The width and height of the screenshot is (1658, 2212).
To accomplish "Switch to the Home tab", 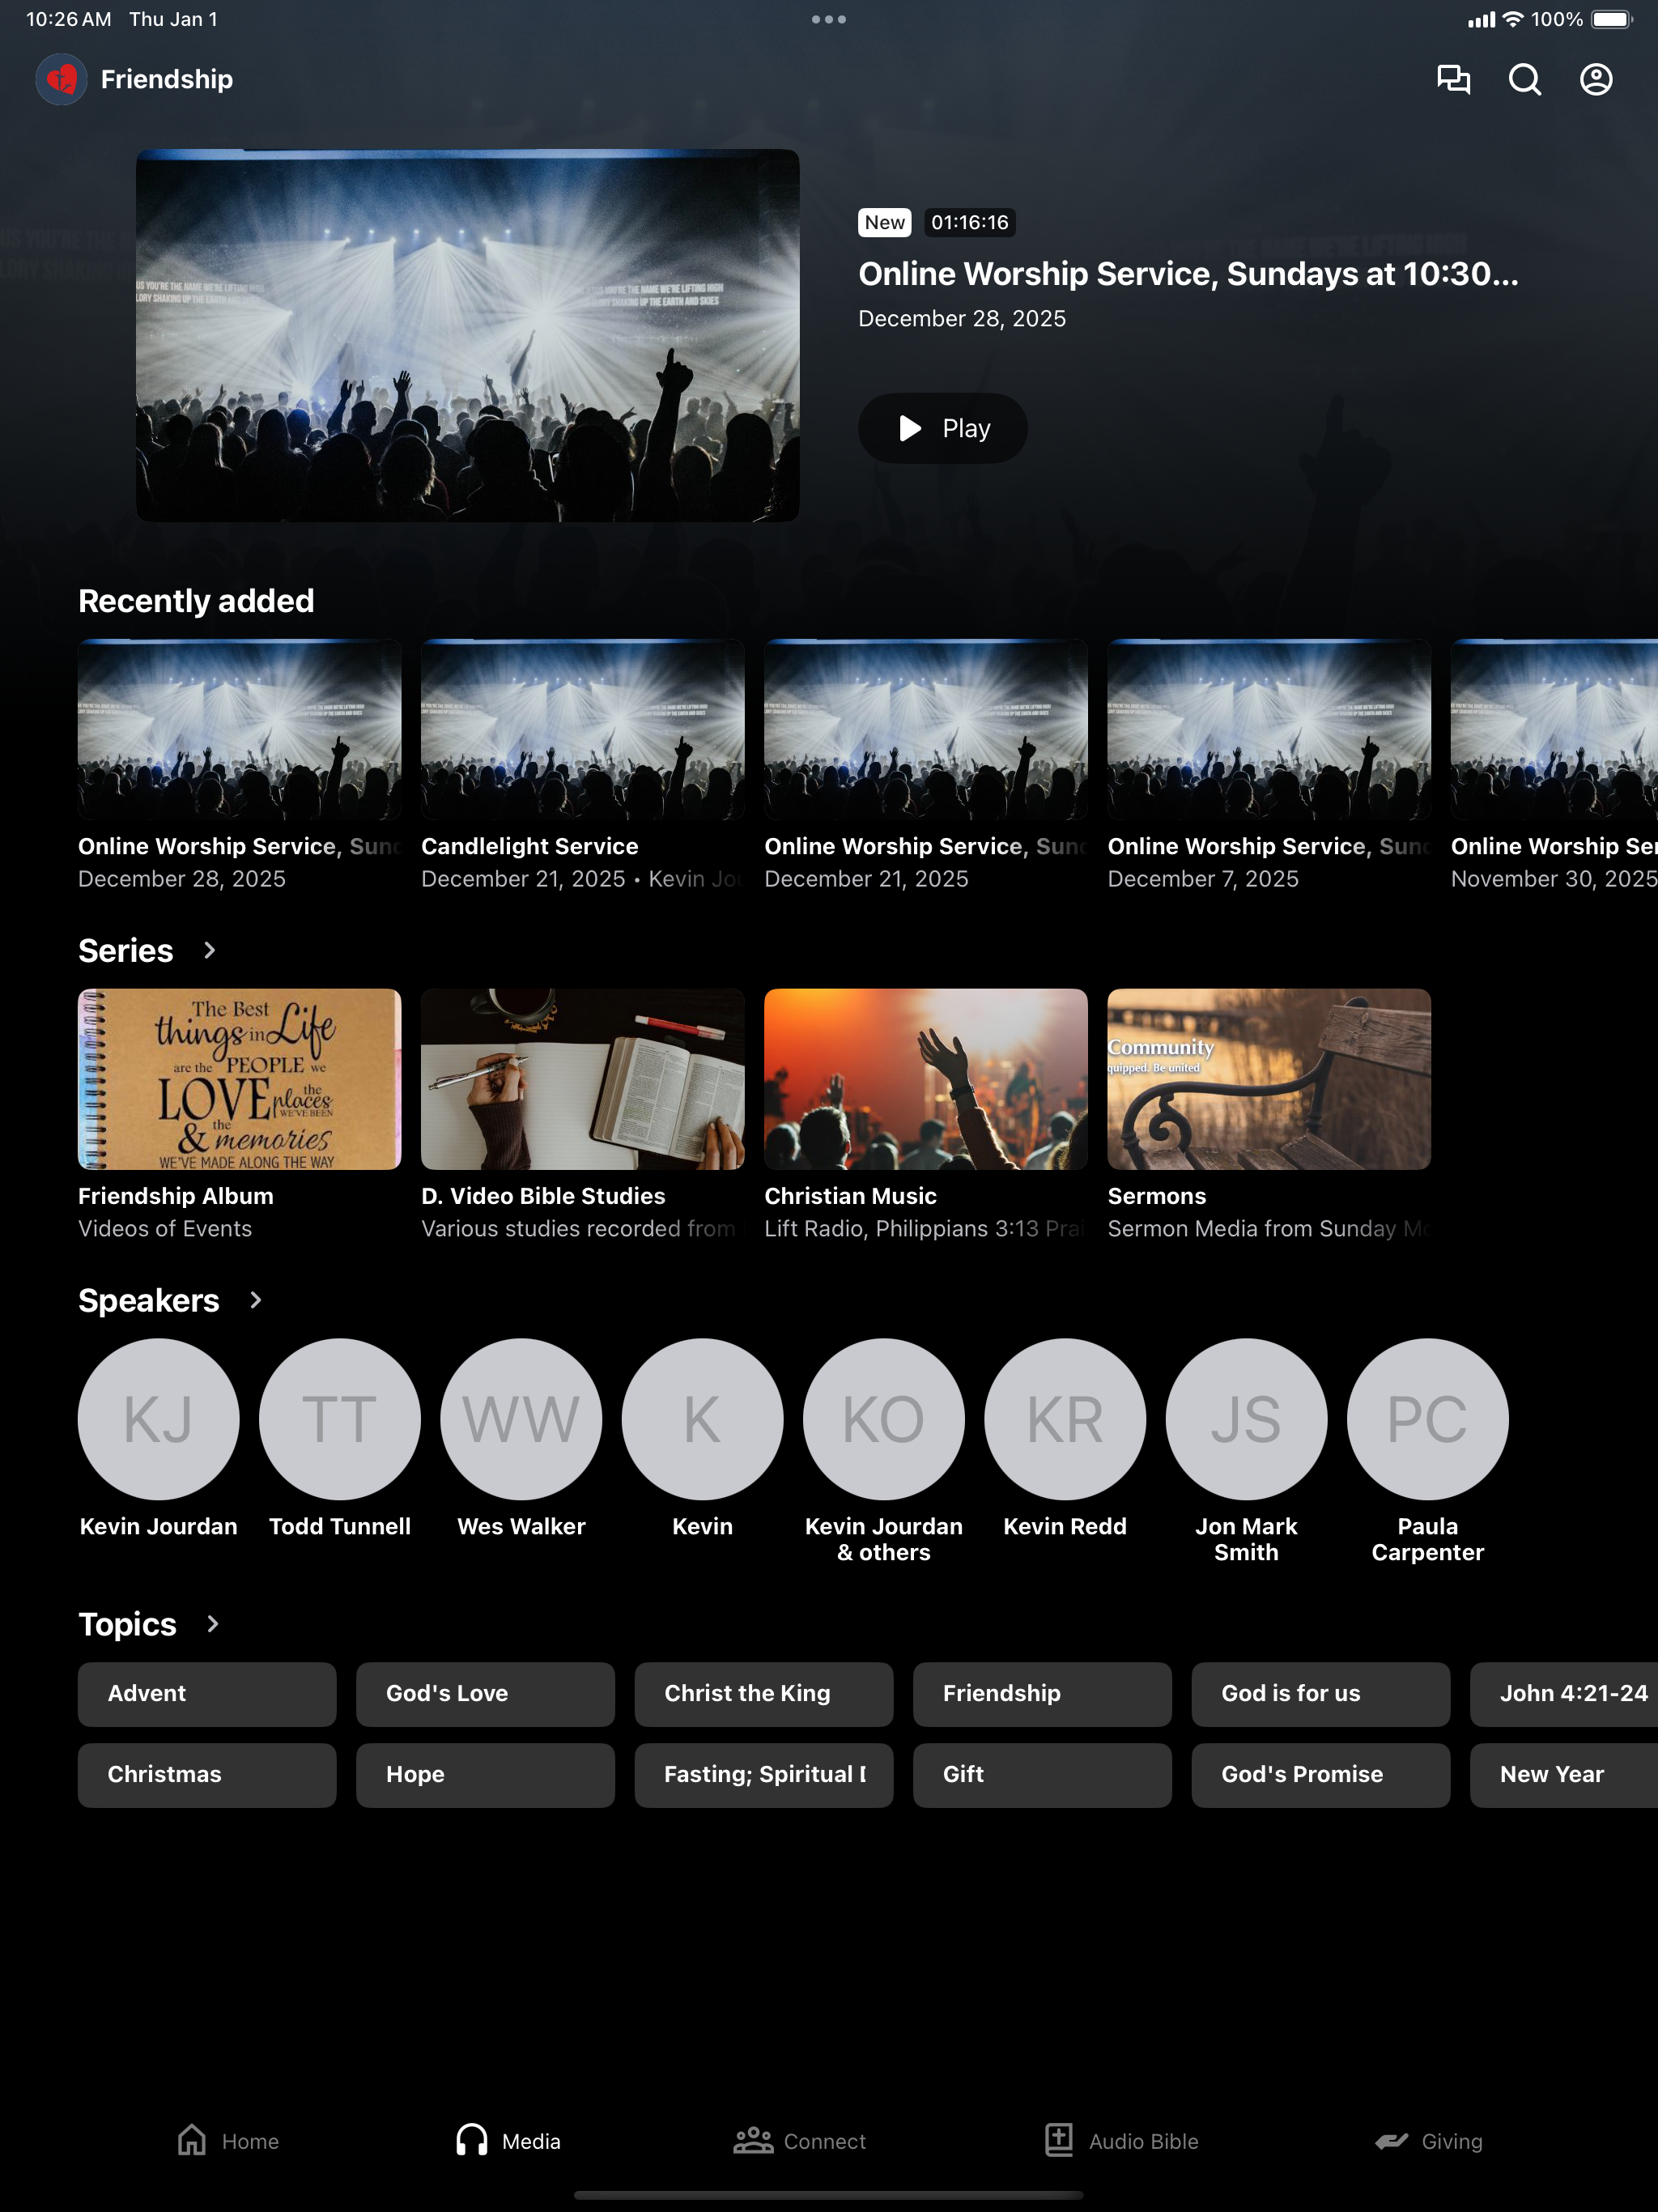I will [x=228, y=2140].
